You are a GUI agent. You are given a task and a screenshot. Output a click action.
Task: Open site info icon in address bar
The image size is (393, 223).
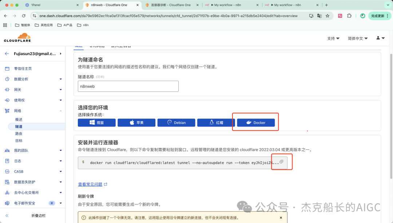35,16
